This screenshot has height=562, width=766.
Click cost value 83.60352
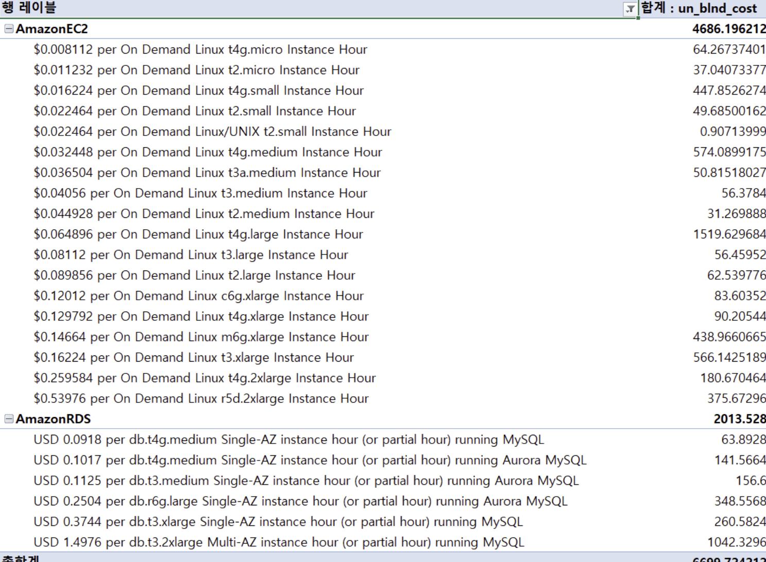point(740,296)
